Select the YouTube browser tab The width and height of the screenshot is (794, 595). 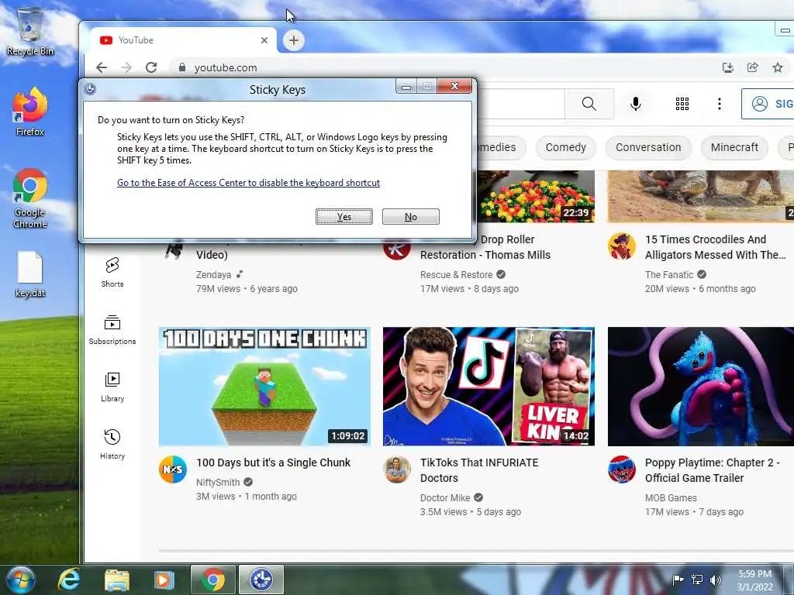click(183, 40)
